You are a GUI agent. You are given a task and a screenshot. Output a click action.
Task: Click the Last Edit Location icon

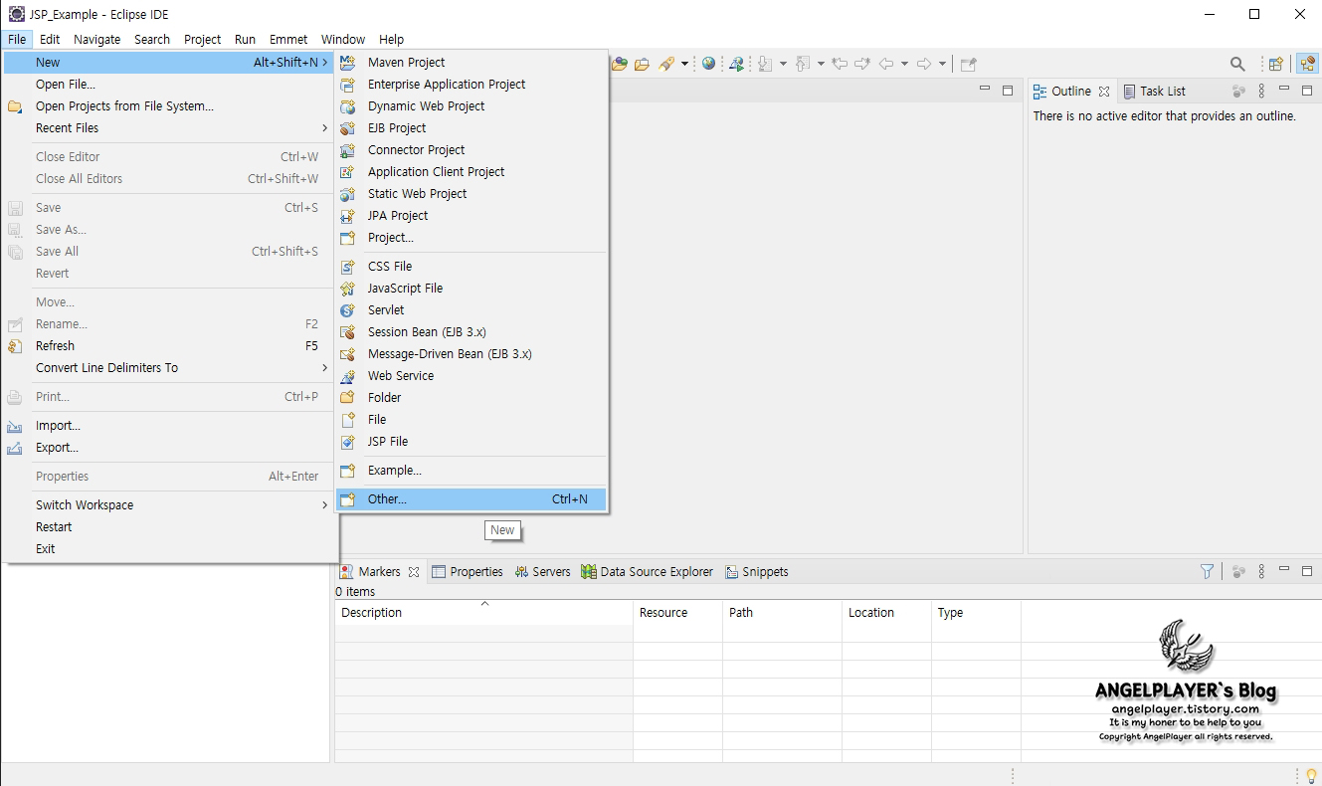coord(840,64)
